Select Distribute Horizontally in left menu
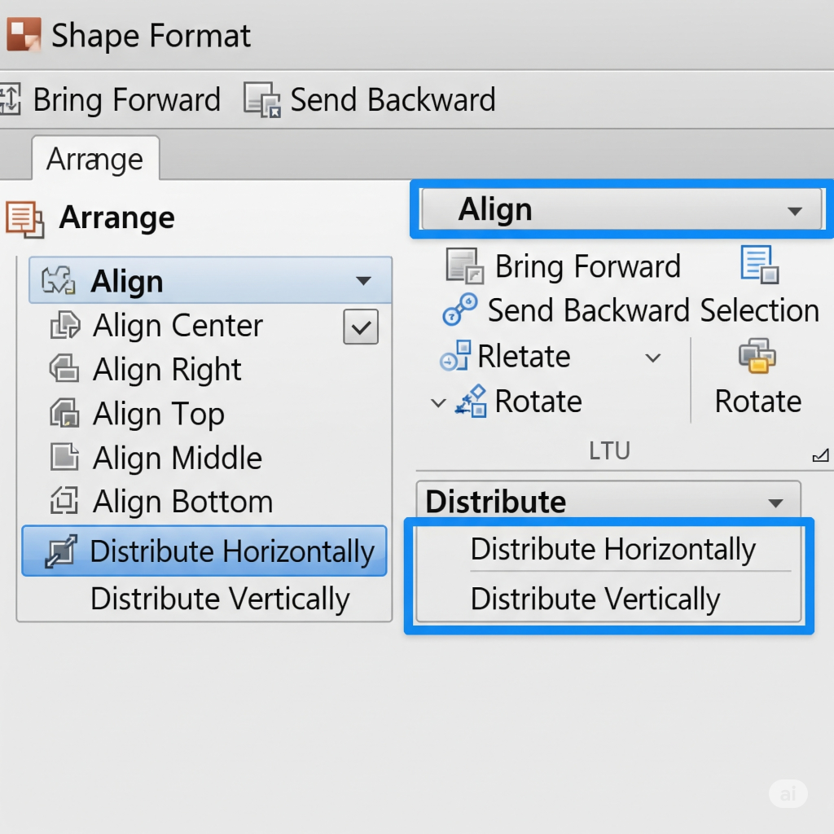Viewport: 834px width, 834px height. pos(204,551)
